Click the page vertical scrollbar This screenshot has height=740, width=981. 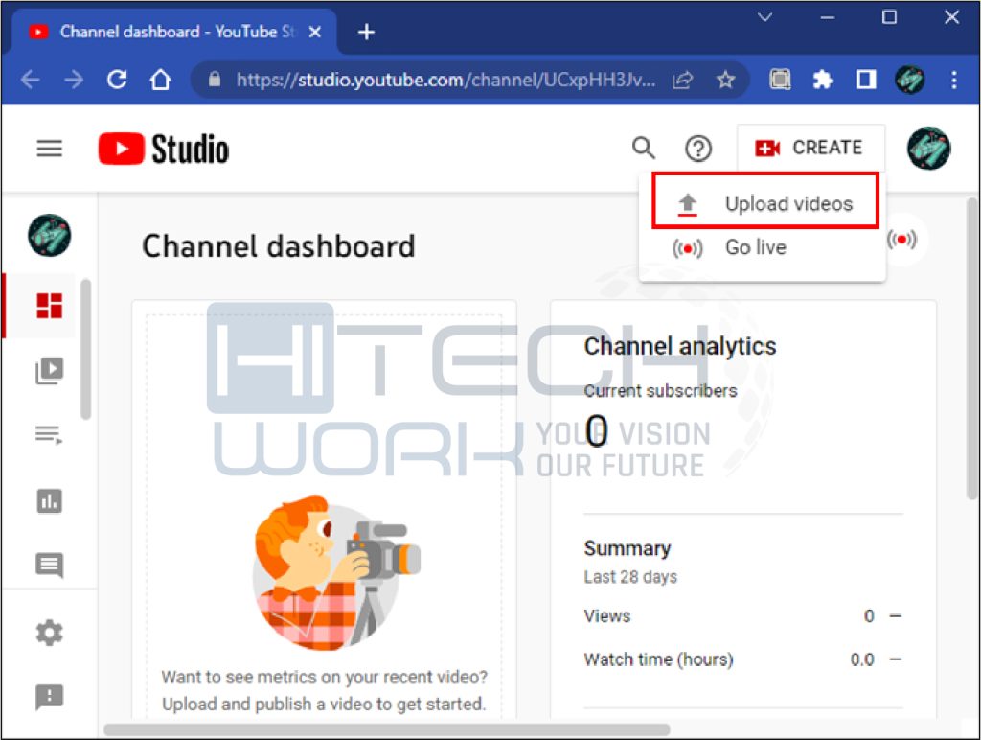(x=971, y=347)
